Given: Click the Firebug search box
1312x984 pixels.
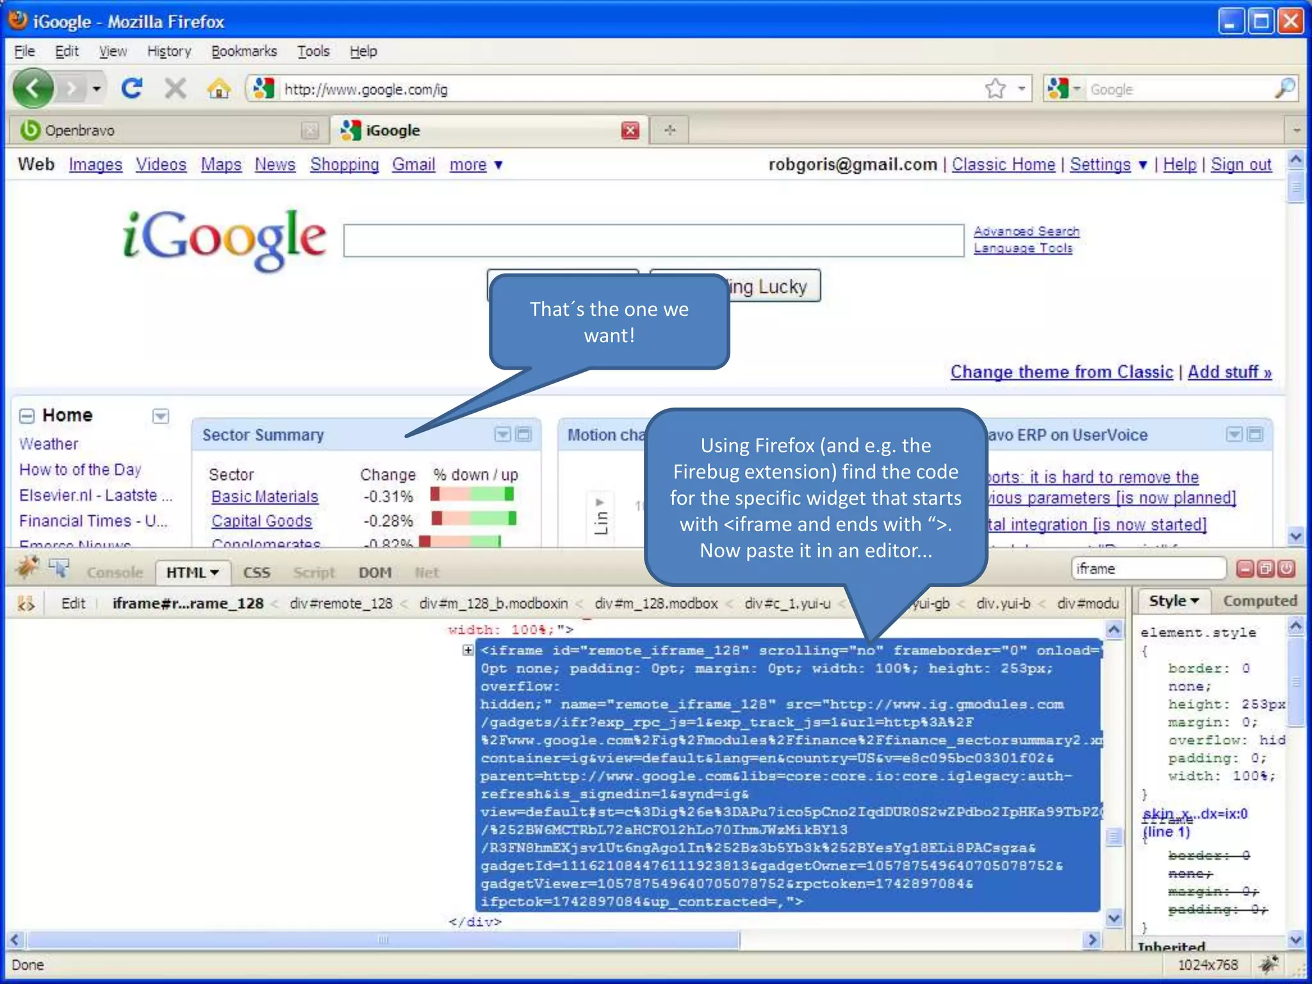Looking at the screenshot, I should click(1148, 569).
